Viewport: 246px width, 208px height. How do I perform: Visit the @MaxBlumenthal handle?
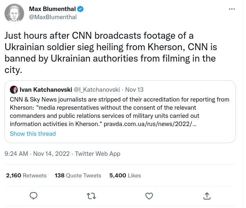click(x=53, y=17)
